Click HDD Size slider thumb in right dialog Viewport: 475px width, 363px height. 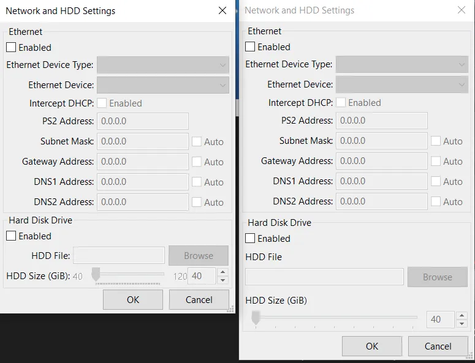[256, 318]
